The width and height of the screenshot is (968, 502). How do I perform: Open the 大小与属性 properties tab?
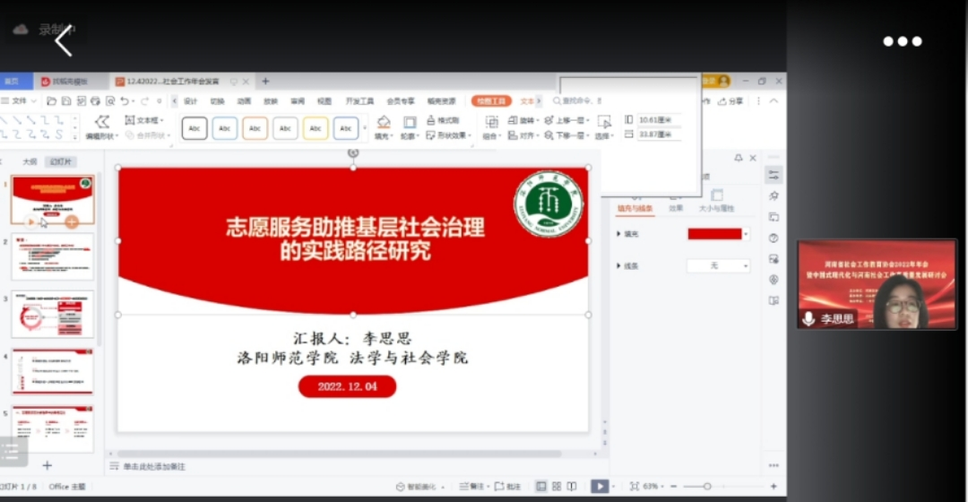coord(716,203)
